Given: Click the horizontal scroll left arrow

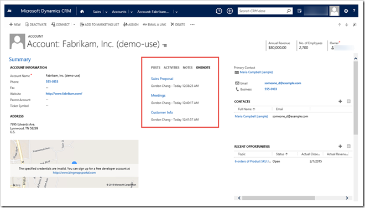Looking at the screenshot, I should (x=239, y=198).
